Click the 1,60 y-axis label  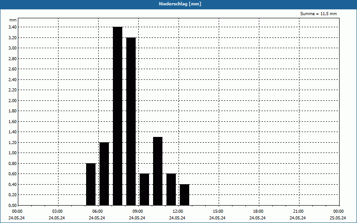(12, 121)
